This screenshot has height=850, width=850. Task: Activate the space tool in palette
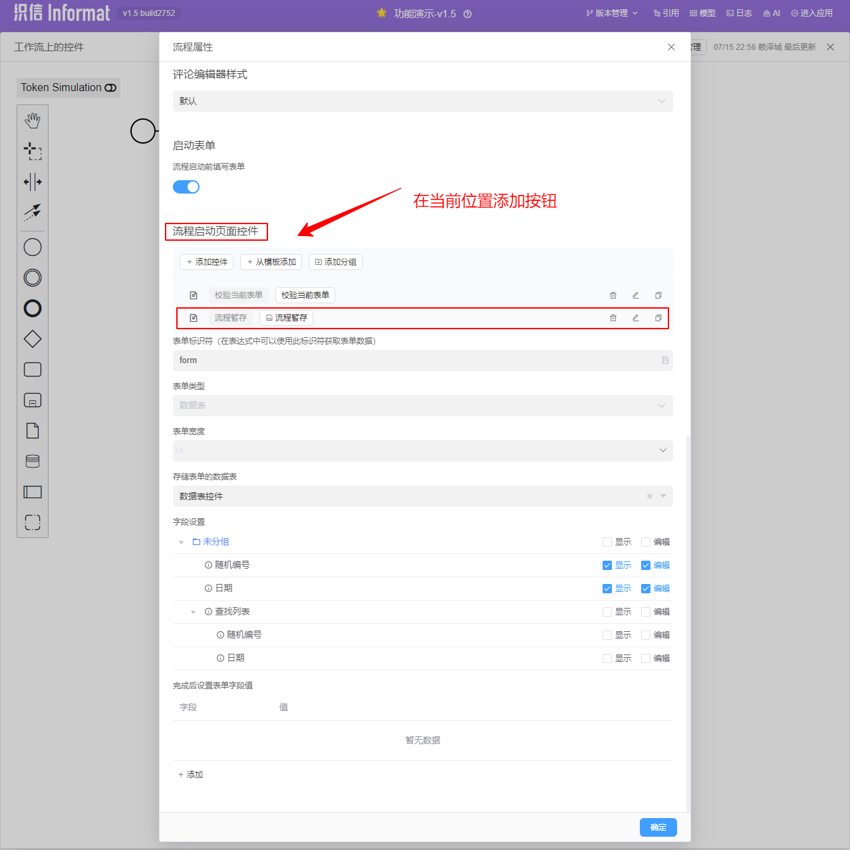pyautogui.click(x=33, y=182)
